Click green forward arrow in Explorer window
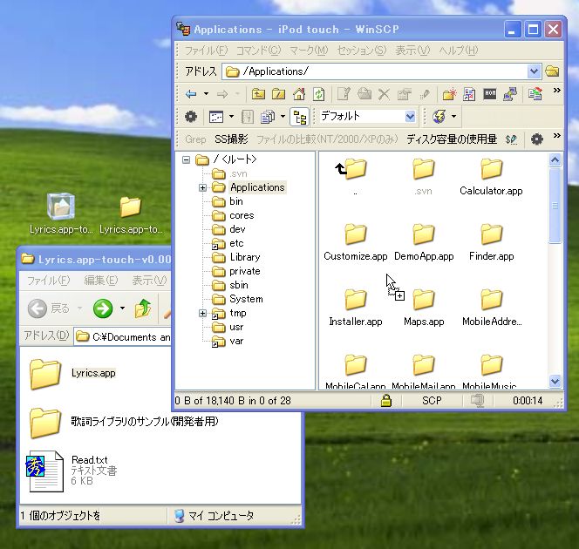The height and width of the screenshot is (549, 579). point(103,308)
